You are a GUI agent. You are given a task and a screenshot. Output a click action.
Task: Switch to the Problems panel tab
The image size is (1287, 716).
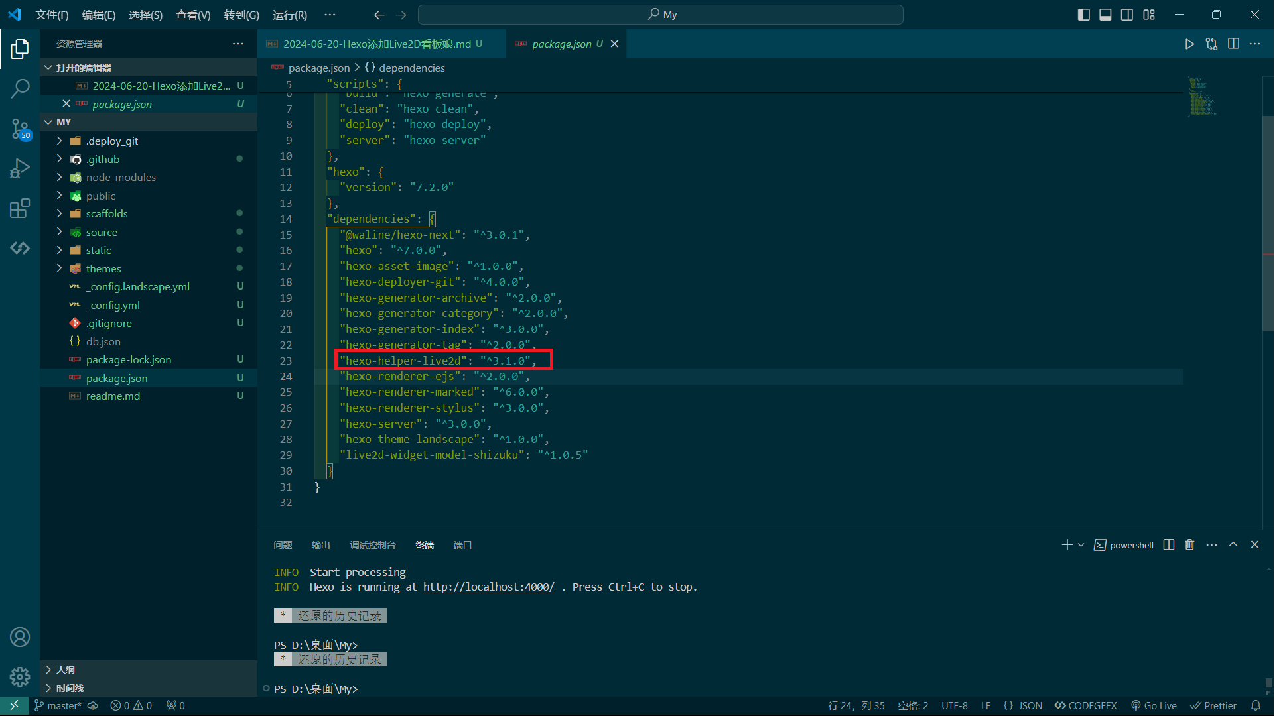click(x=283, y=545)
